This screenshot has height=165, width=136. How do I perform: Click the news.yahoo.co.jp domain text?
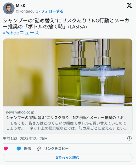(x=20, y=112)
